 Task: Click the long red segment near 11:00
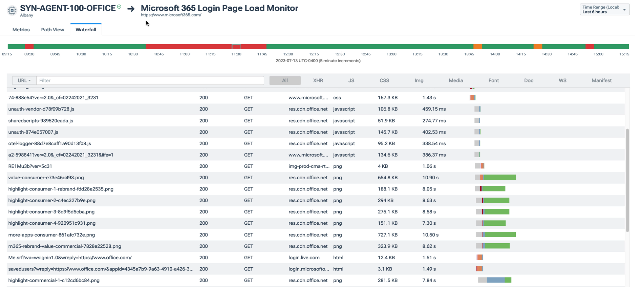[x=189, y=46]
